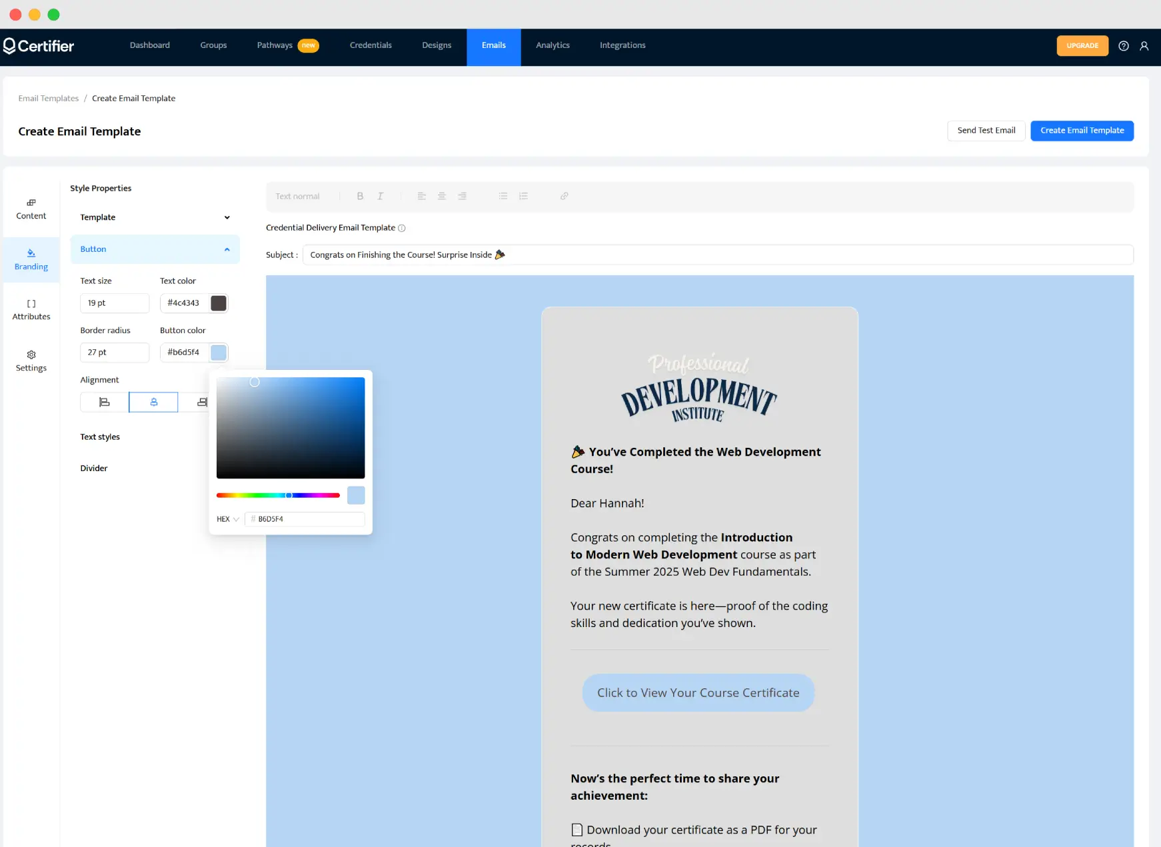Go back to Email Templates breadcrumb
1161x847 pixels.
click(x=49, y=98)
